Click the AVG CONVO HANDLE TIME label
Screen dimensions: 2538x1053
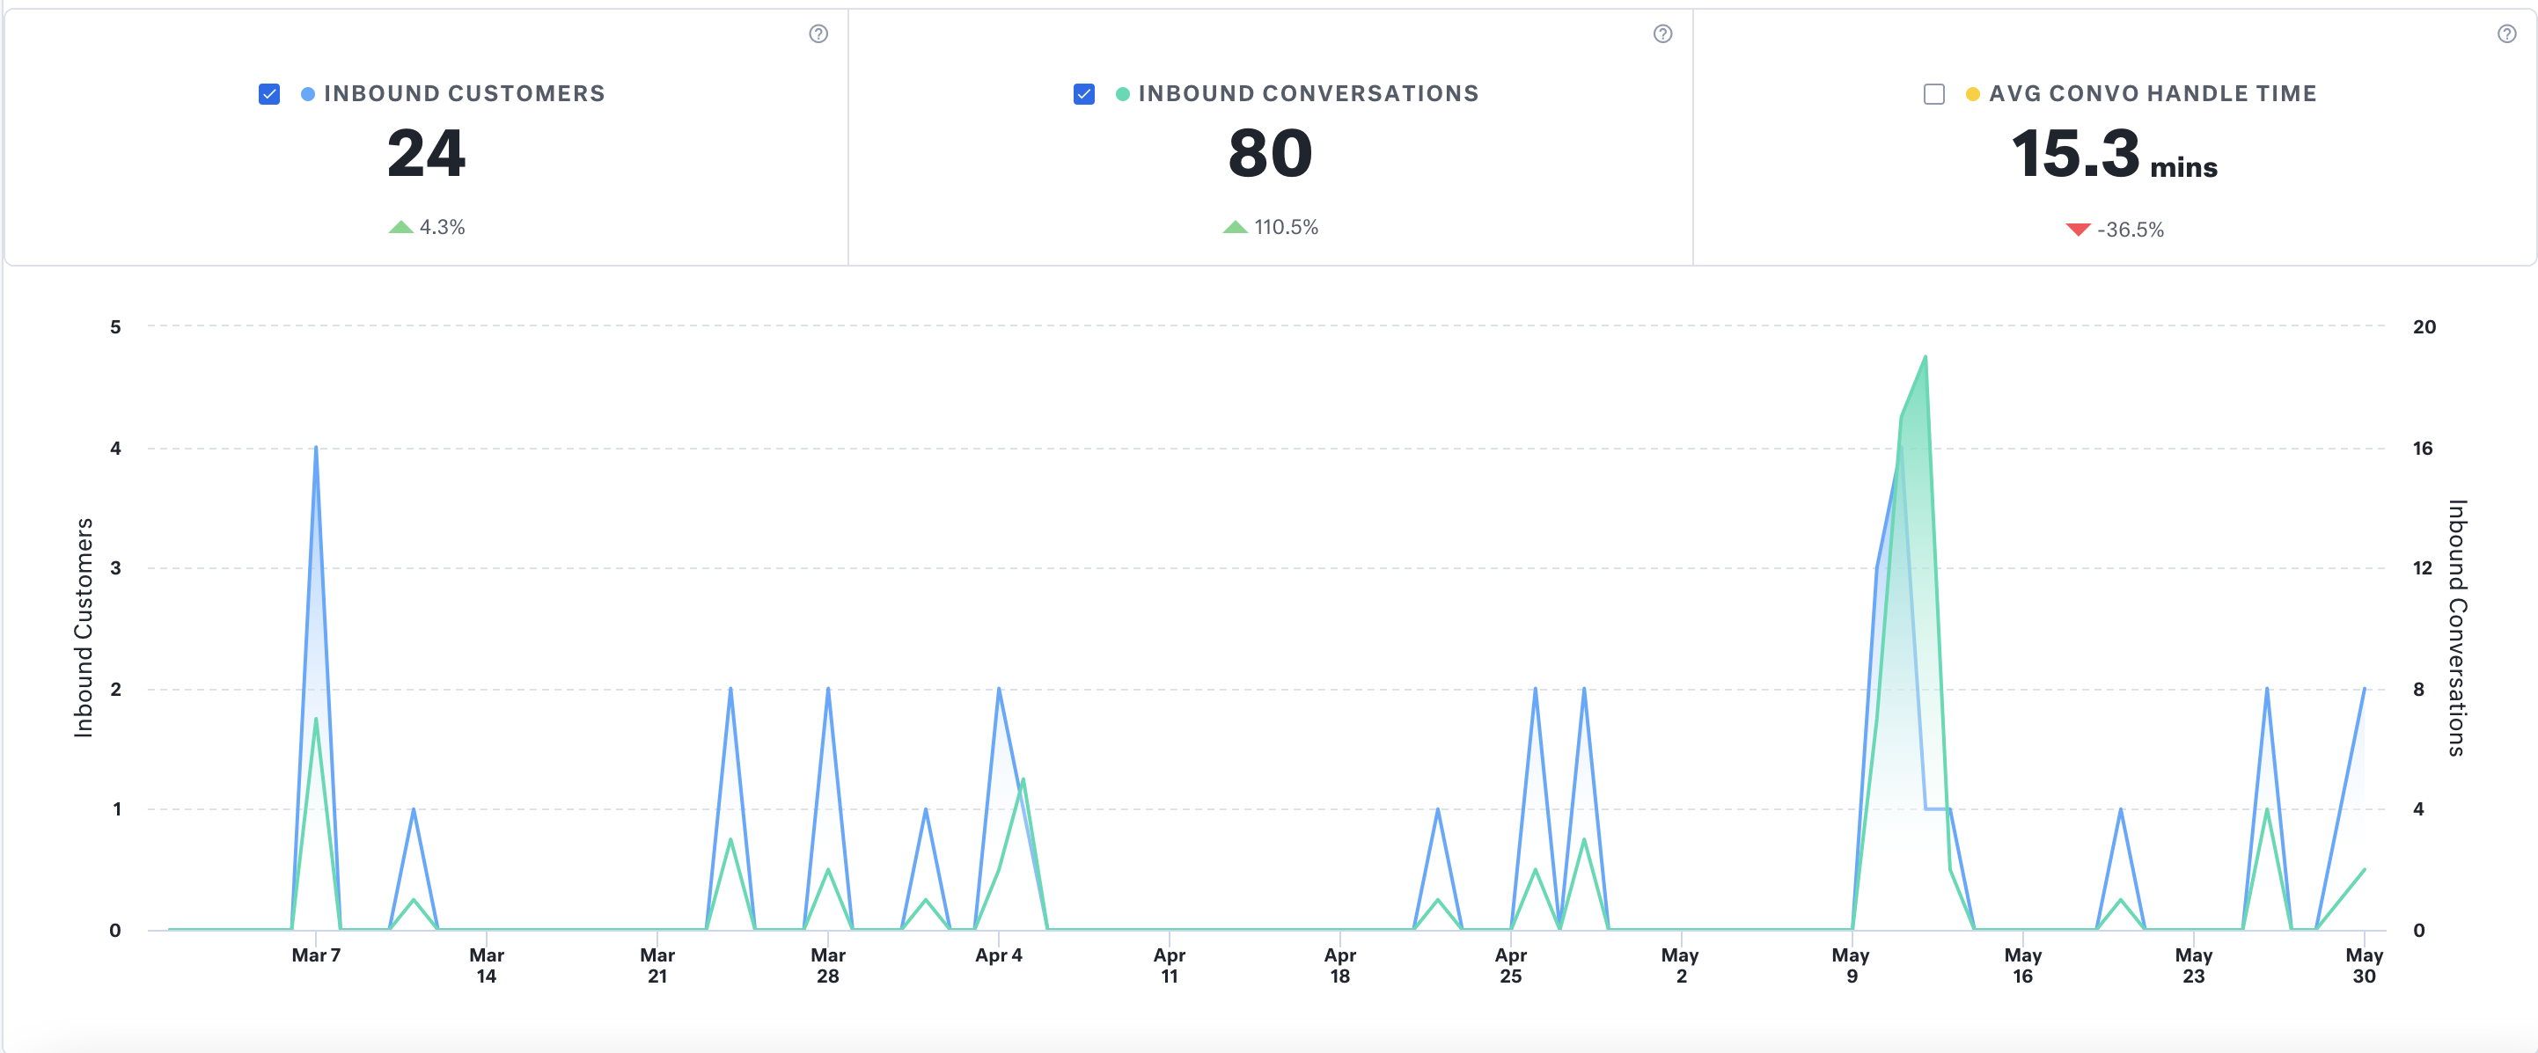[2153, 93]
